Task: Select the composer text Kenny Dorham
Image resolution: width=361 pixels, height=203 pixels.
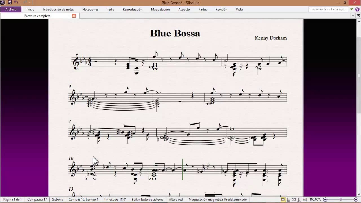Action: pyautogui.click(x=271, y=38)
